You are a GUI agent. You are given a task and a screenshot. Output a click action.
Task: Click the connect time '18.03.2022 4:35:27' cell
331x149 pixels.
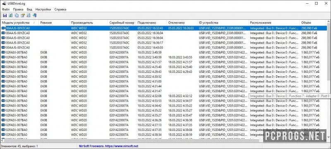tap(149, 115)
